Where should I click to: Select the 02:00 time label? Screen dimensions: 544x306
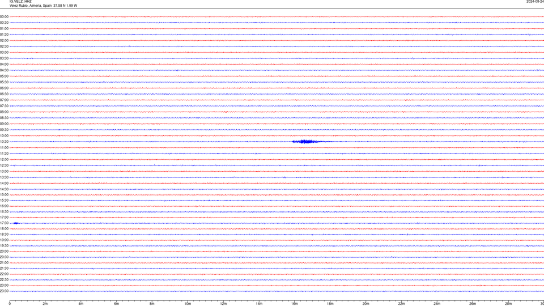click(4, 41)
